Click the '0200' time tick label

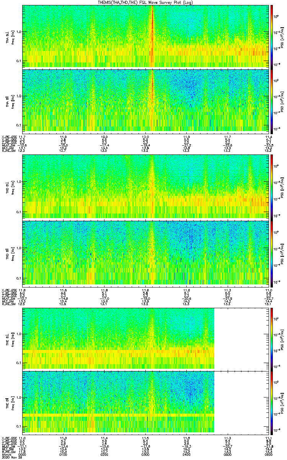click(104, 454)
